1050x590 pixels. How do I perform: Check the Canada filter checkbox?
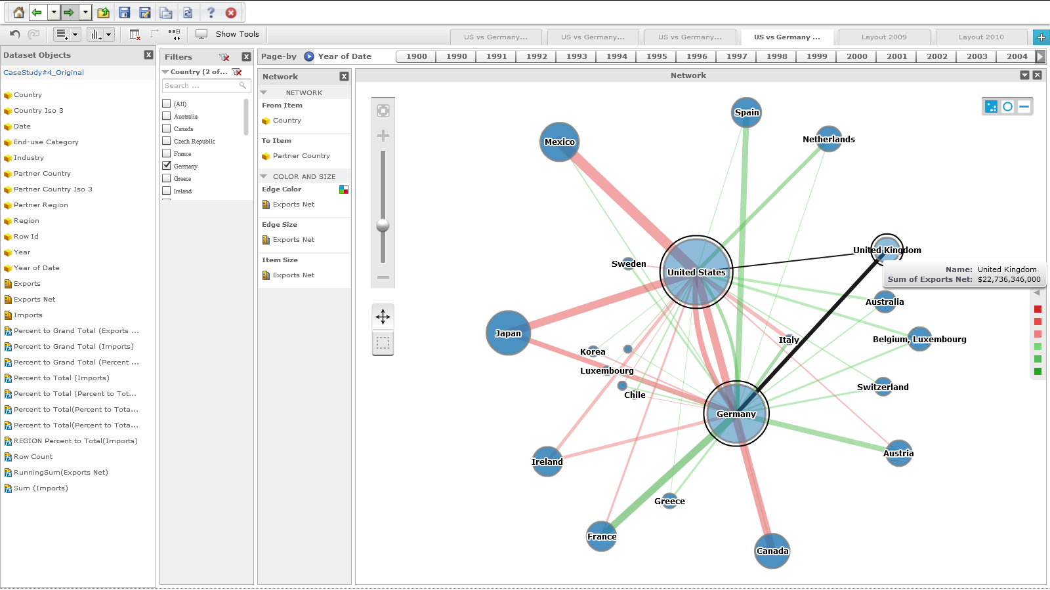point(167,128)
